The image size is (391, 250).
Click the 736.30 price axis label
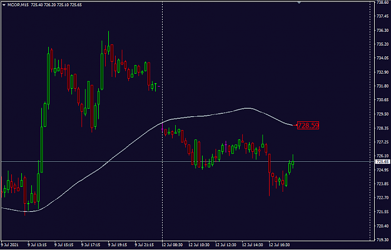(383, 30)
